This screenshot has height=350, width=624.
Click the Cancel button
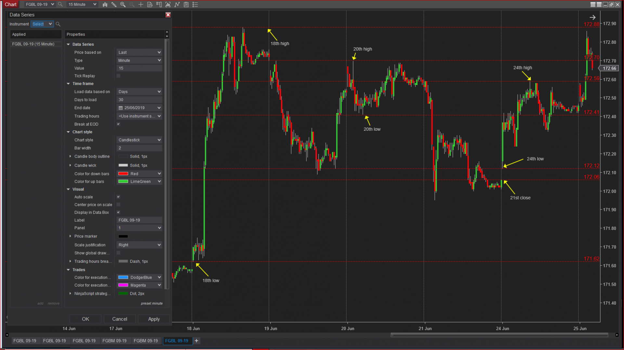(x=120, y=319)
